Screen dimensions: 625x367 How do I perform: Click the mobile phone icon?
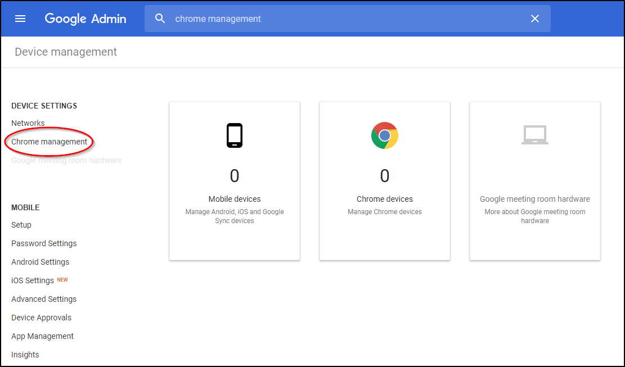point(235,135)
